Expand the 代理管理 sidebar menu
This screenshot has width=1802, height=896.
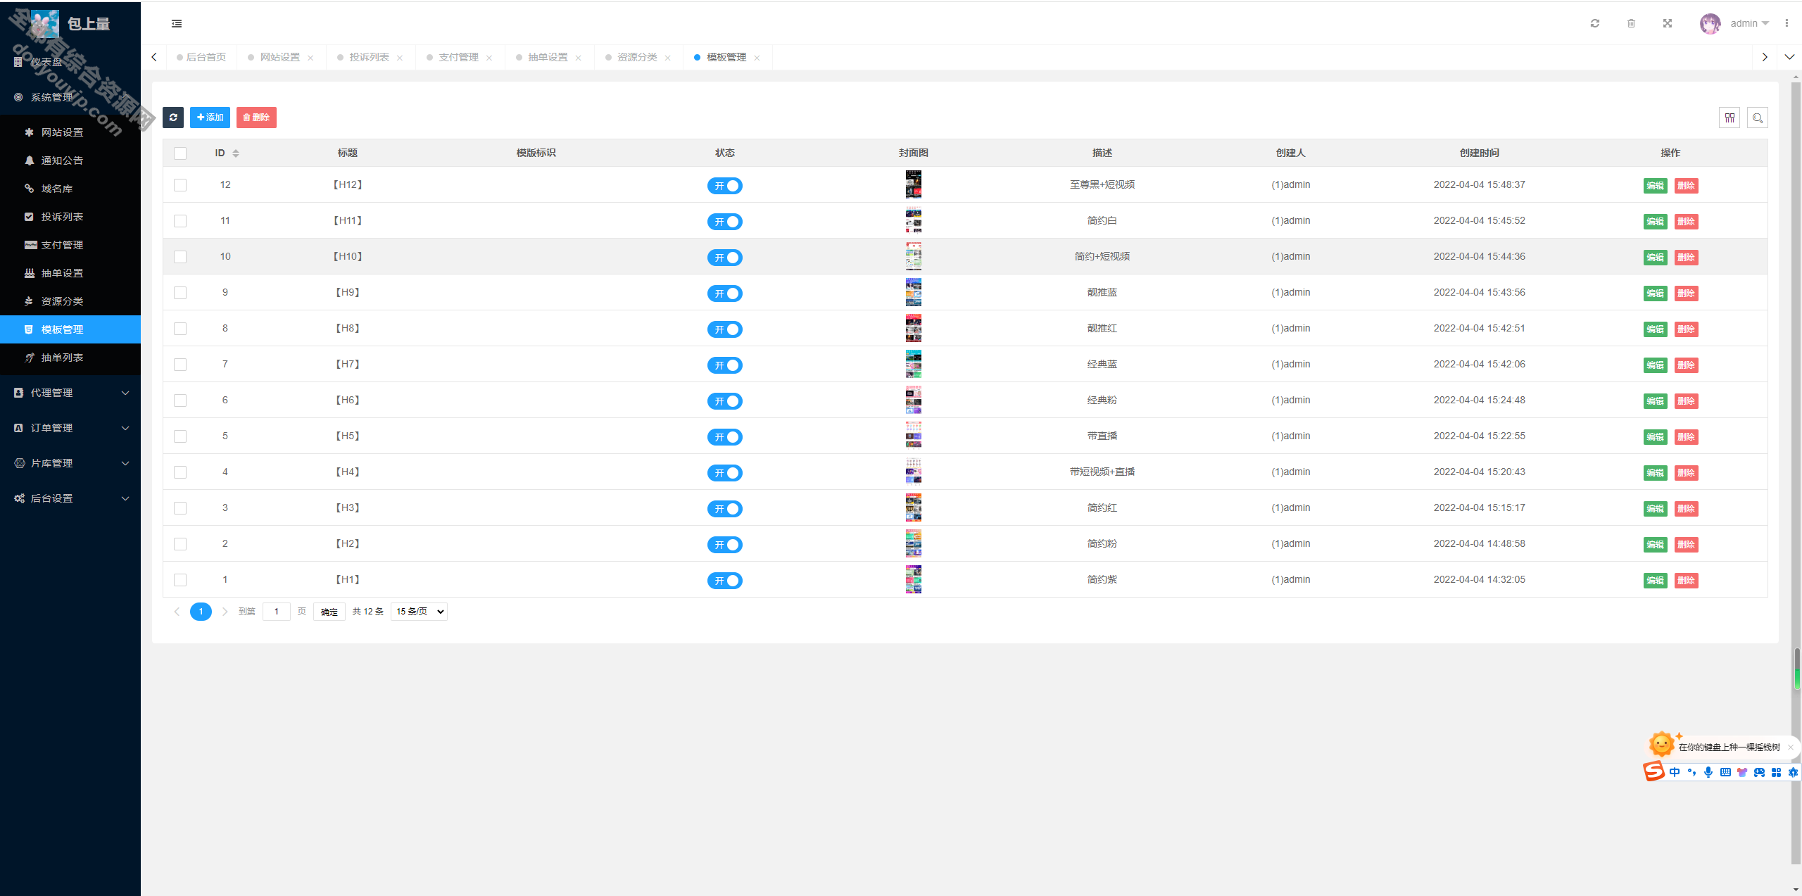[70, 393]
